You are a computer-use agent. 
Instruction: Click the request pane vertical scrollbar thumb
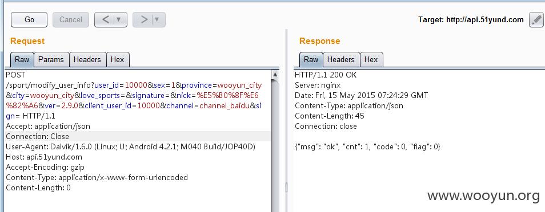point(275,146)
